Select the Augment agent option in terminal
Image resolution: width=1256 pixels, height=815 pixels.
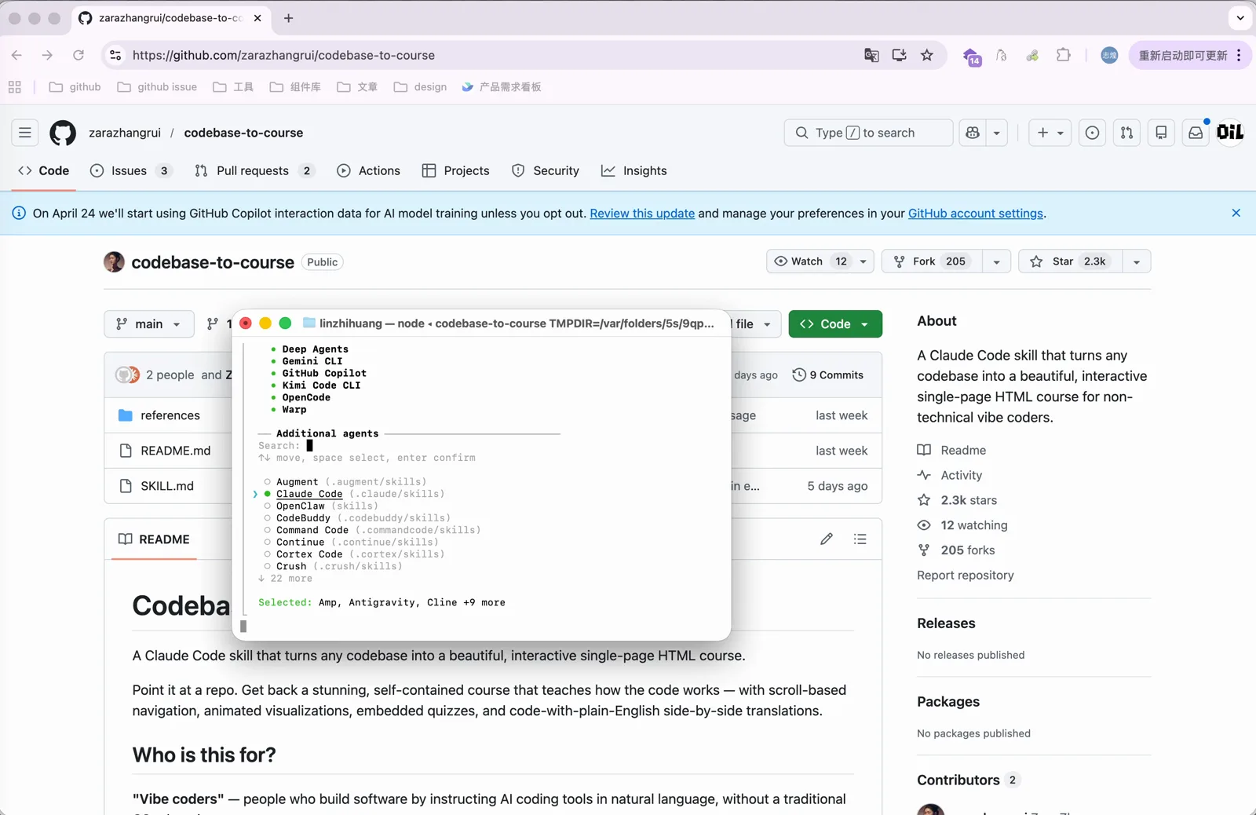click(345, 482)
